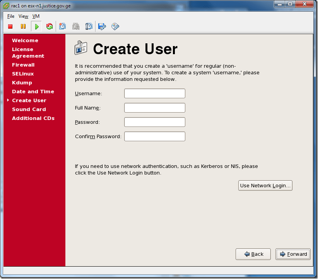Open the snapshot manager
The width and height of the screenshot is (318, 279).
89,26
